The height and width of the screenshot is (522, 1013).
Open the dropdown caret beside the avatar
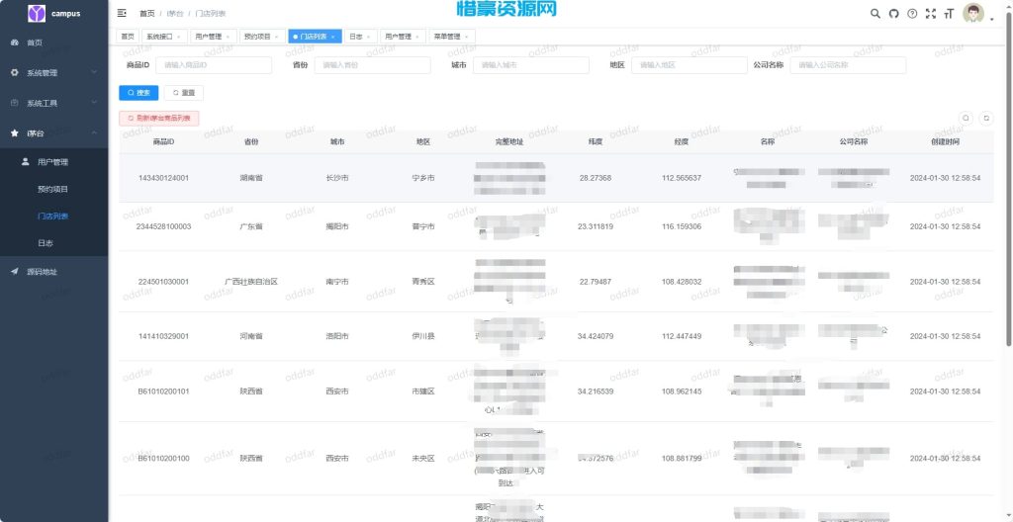[x=991, y=20]
